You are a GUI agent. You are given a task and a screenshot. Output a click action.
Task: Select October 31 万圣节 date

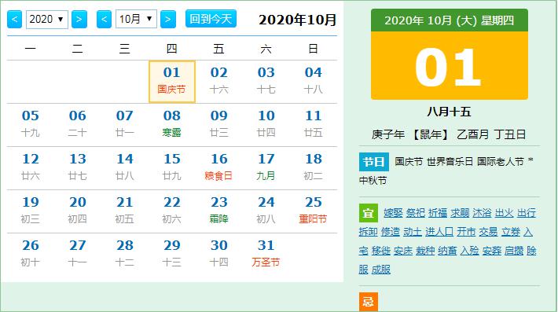pyautogui.click(x=266, y=253)
